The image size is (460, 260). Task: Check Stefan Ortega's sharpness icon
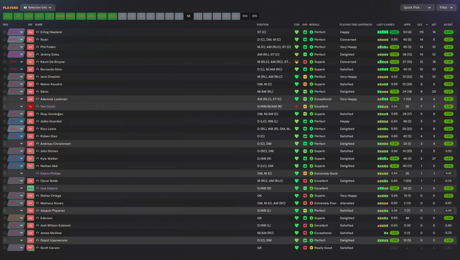(305, 196)
